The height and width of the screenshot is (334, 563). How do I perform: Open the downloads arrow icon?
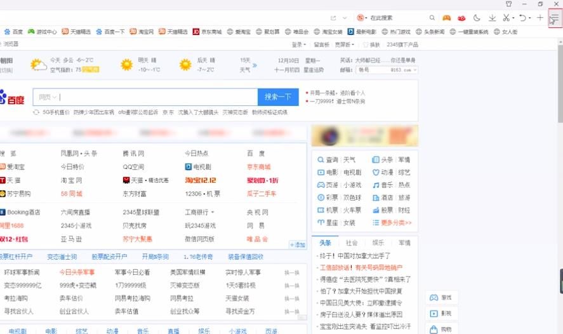point(493,18)
